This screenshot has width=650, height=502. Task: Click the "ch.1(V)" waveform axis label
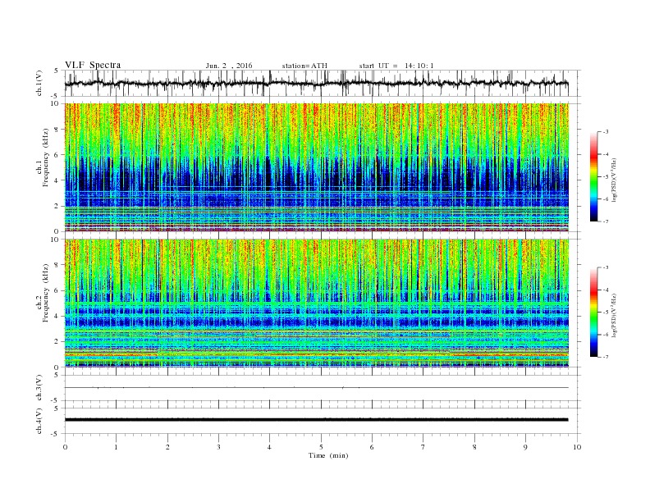39,83
